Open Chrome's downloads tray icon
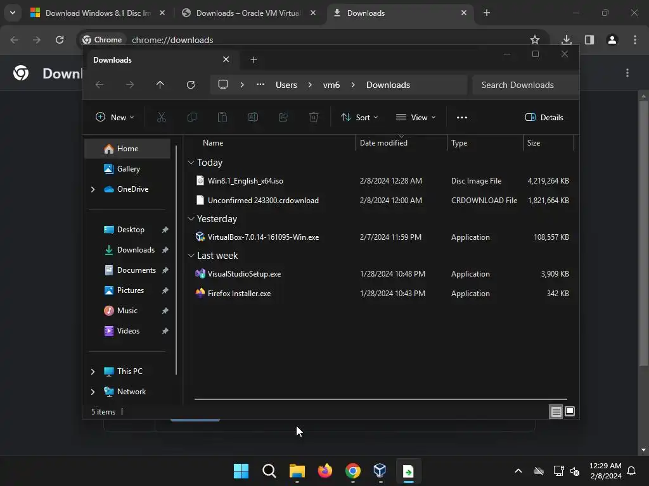This screenshot has height=486, width=649. click(567, 40)
